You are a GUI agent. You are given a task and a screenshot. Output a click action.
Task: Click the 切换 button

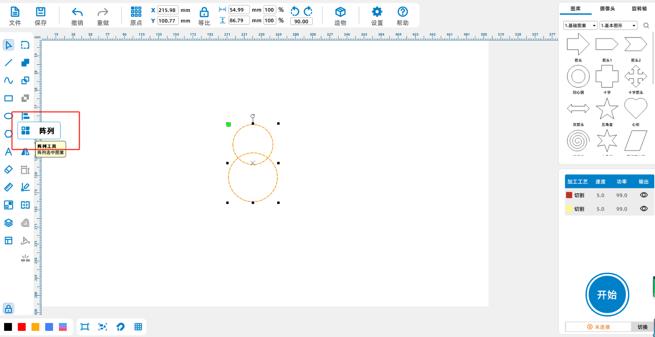pyautogui.click(x=642, y=327)
